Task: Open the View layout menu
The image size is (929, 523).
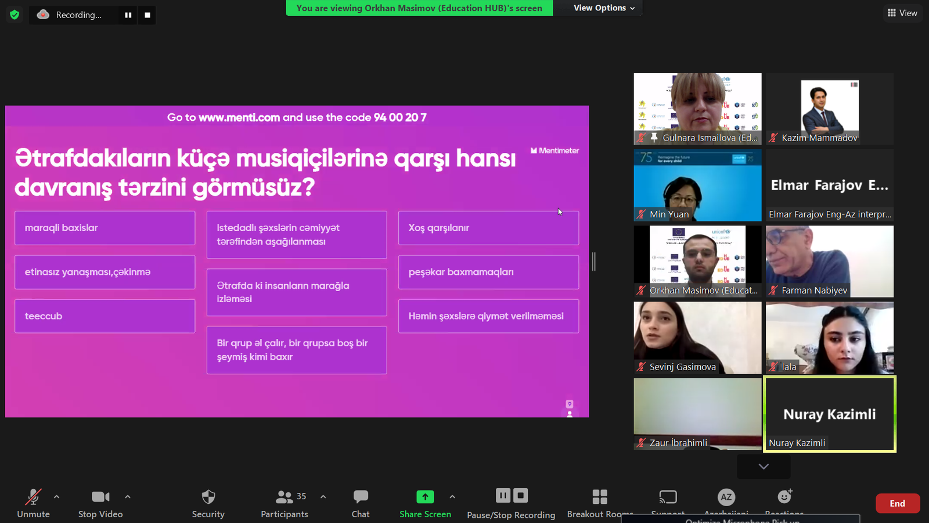Action: (902, 13)
